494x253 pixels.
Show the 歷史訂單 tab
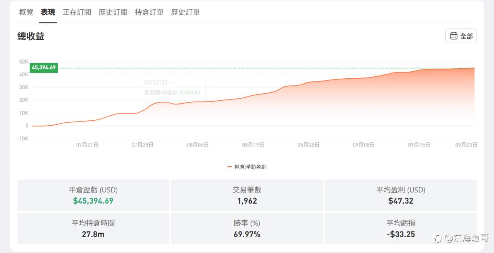click(186, 12)
